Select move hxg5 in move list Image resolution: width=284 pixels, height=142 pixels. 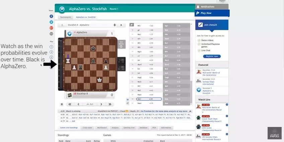(x=139, y=78)
